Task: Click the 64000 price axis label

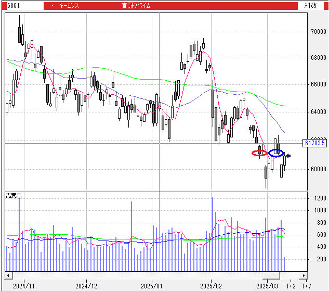Action: pos(319,112)
